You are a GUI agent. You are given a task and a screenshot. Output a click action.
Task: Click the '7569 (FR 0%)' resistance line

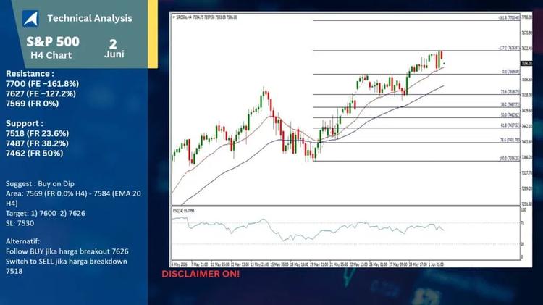click(x=32, y=104)
